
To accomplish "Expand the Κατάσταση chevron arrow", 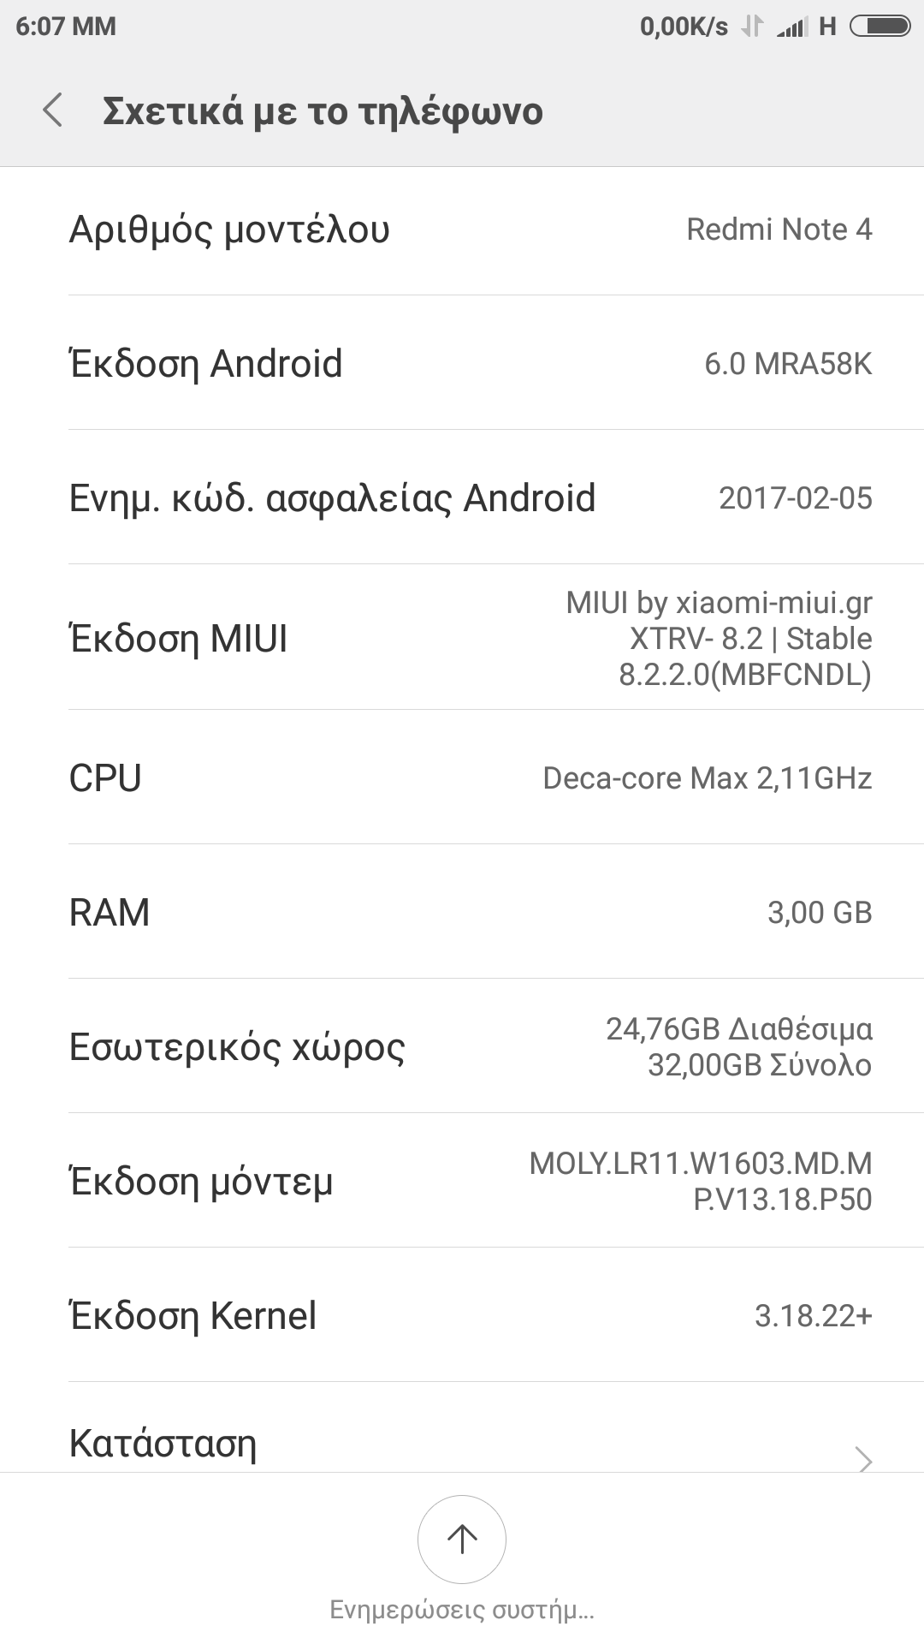I will [x=864, y=1459].
